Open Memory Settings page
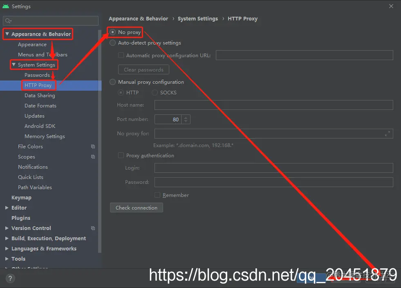This screenshot has height=288, width=401. 45,136
